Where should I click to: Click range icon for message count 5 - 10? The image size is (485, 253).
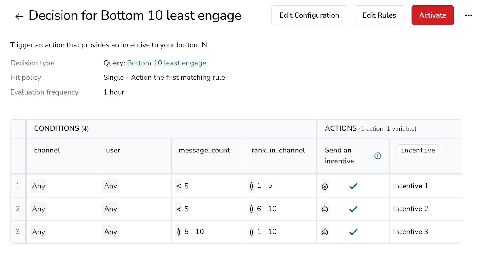[x=179, y=232]
